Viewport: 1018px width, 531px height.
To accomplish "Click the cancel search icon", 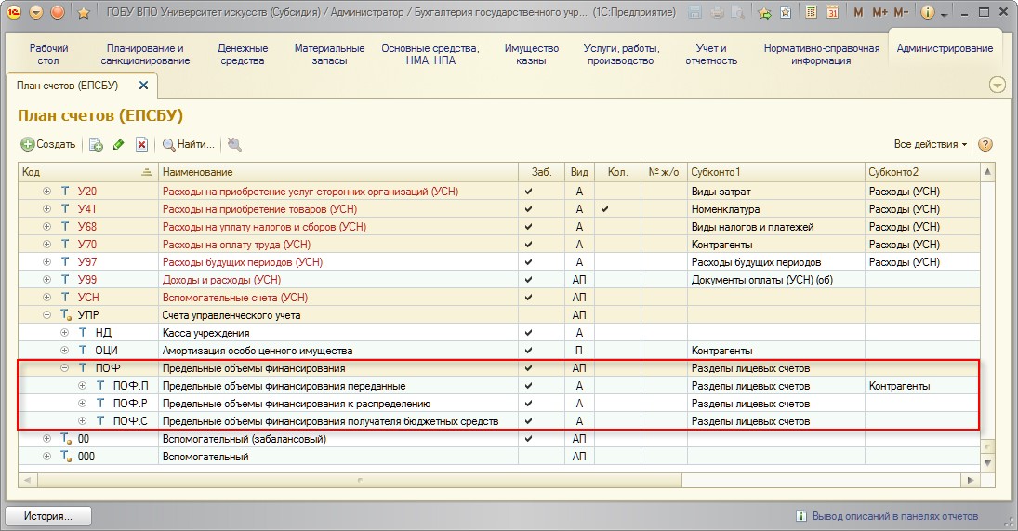I will [x=234, y=144].
